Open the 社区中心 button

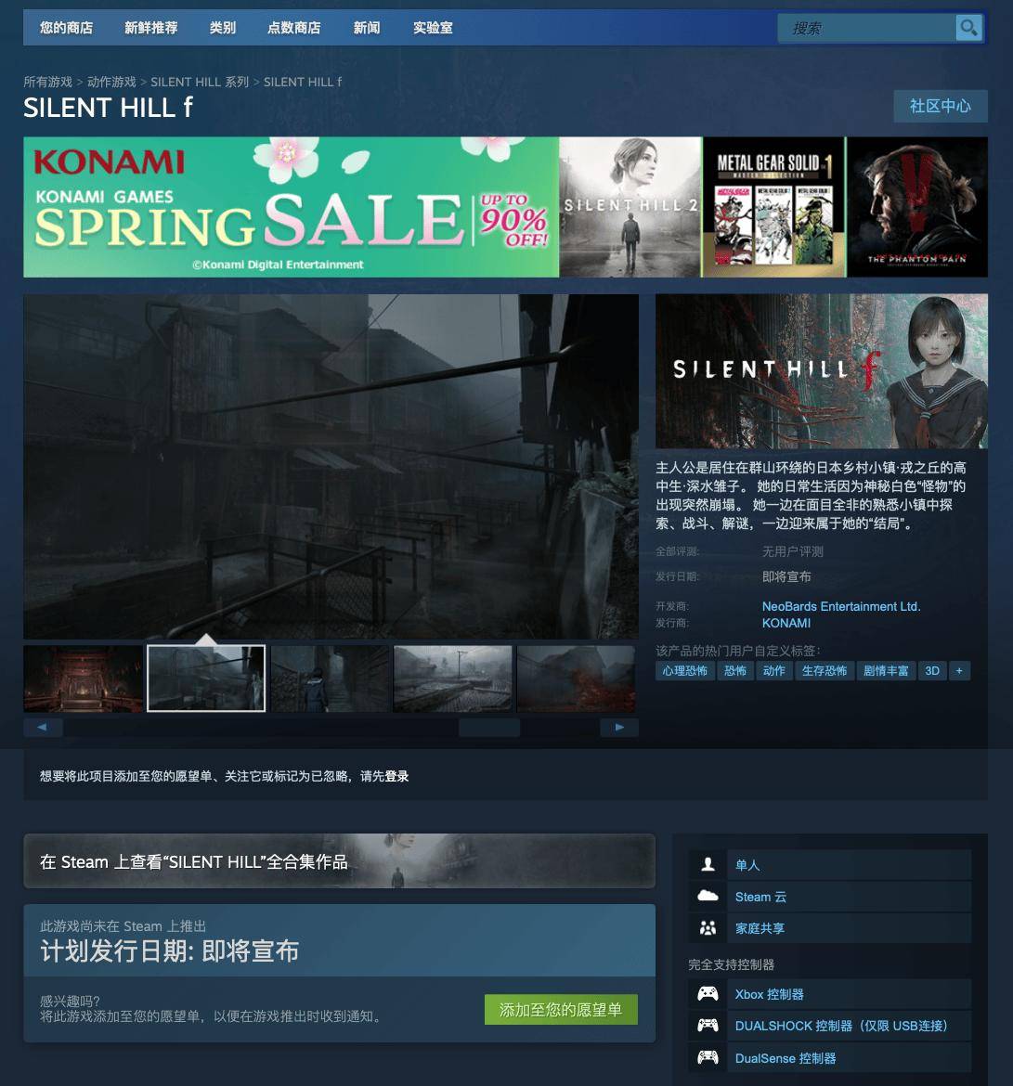click(941, 106)
